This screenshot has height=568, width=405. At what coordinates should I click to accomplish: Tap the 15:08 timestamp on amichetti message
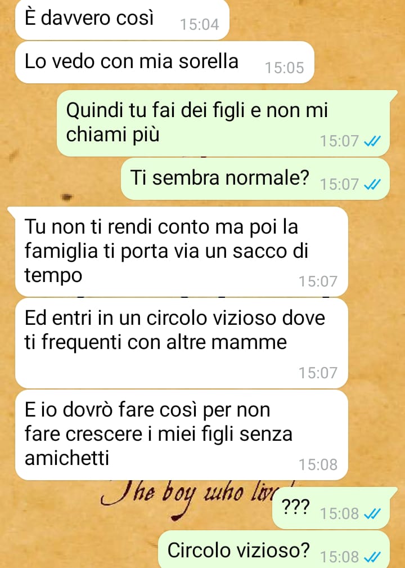coord(318,465)
